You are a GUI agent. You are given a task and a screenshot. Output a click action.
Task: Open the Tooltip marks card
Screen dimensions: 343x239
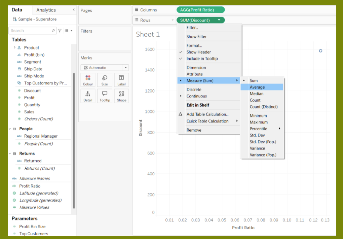click(x=105, y=96)
